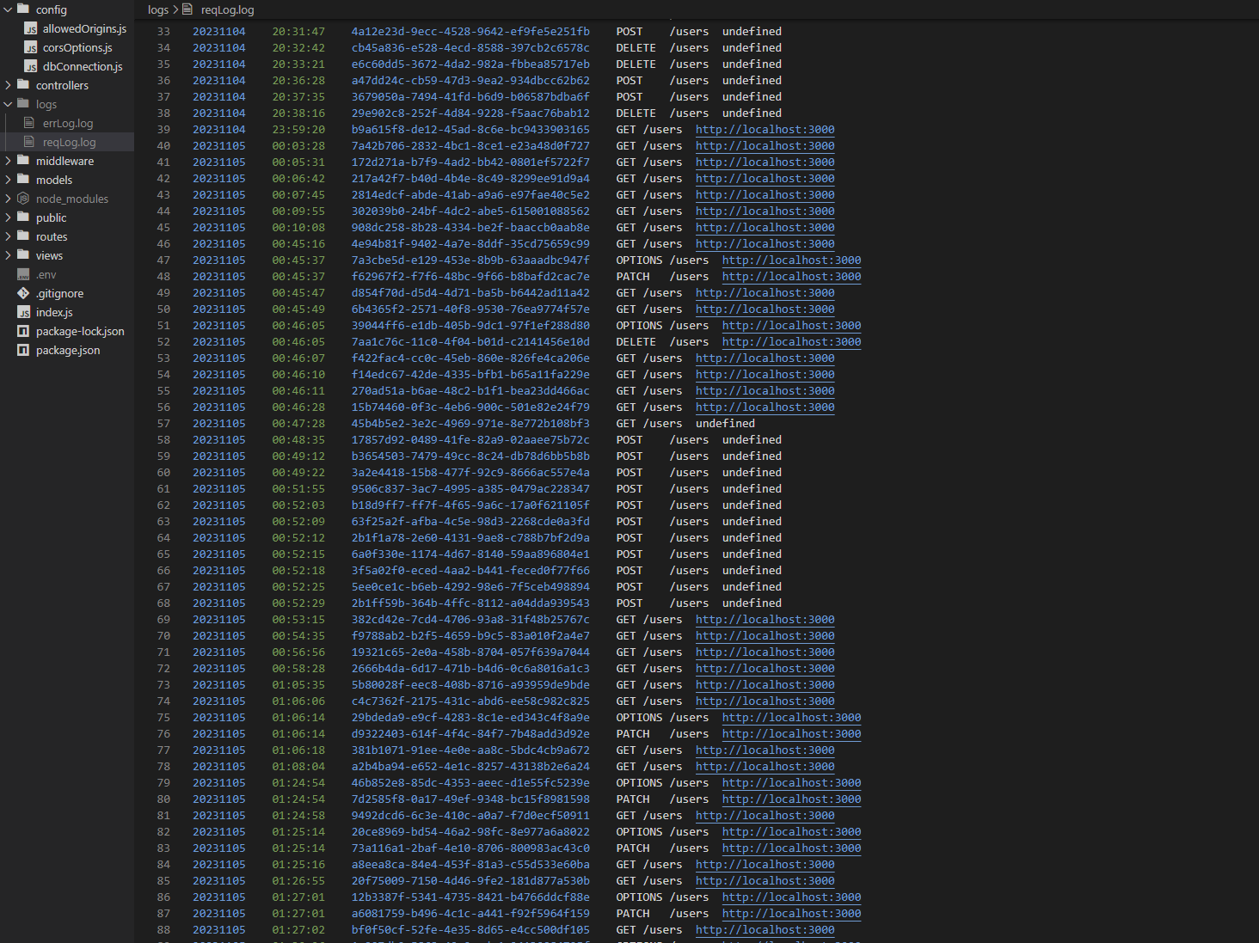Open the package.json file
This screenshot has width=1259, height=943.
68,350
